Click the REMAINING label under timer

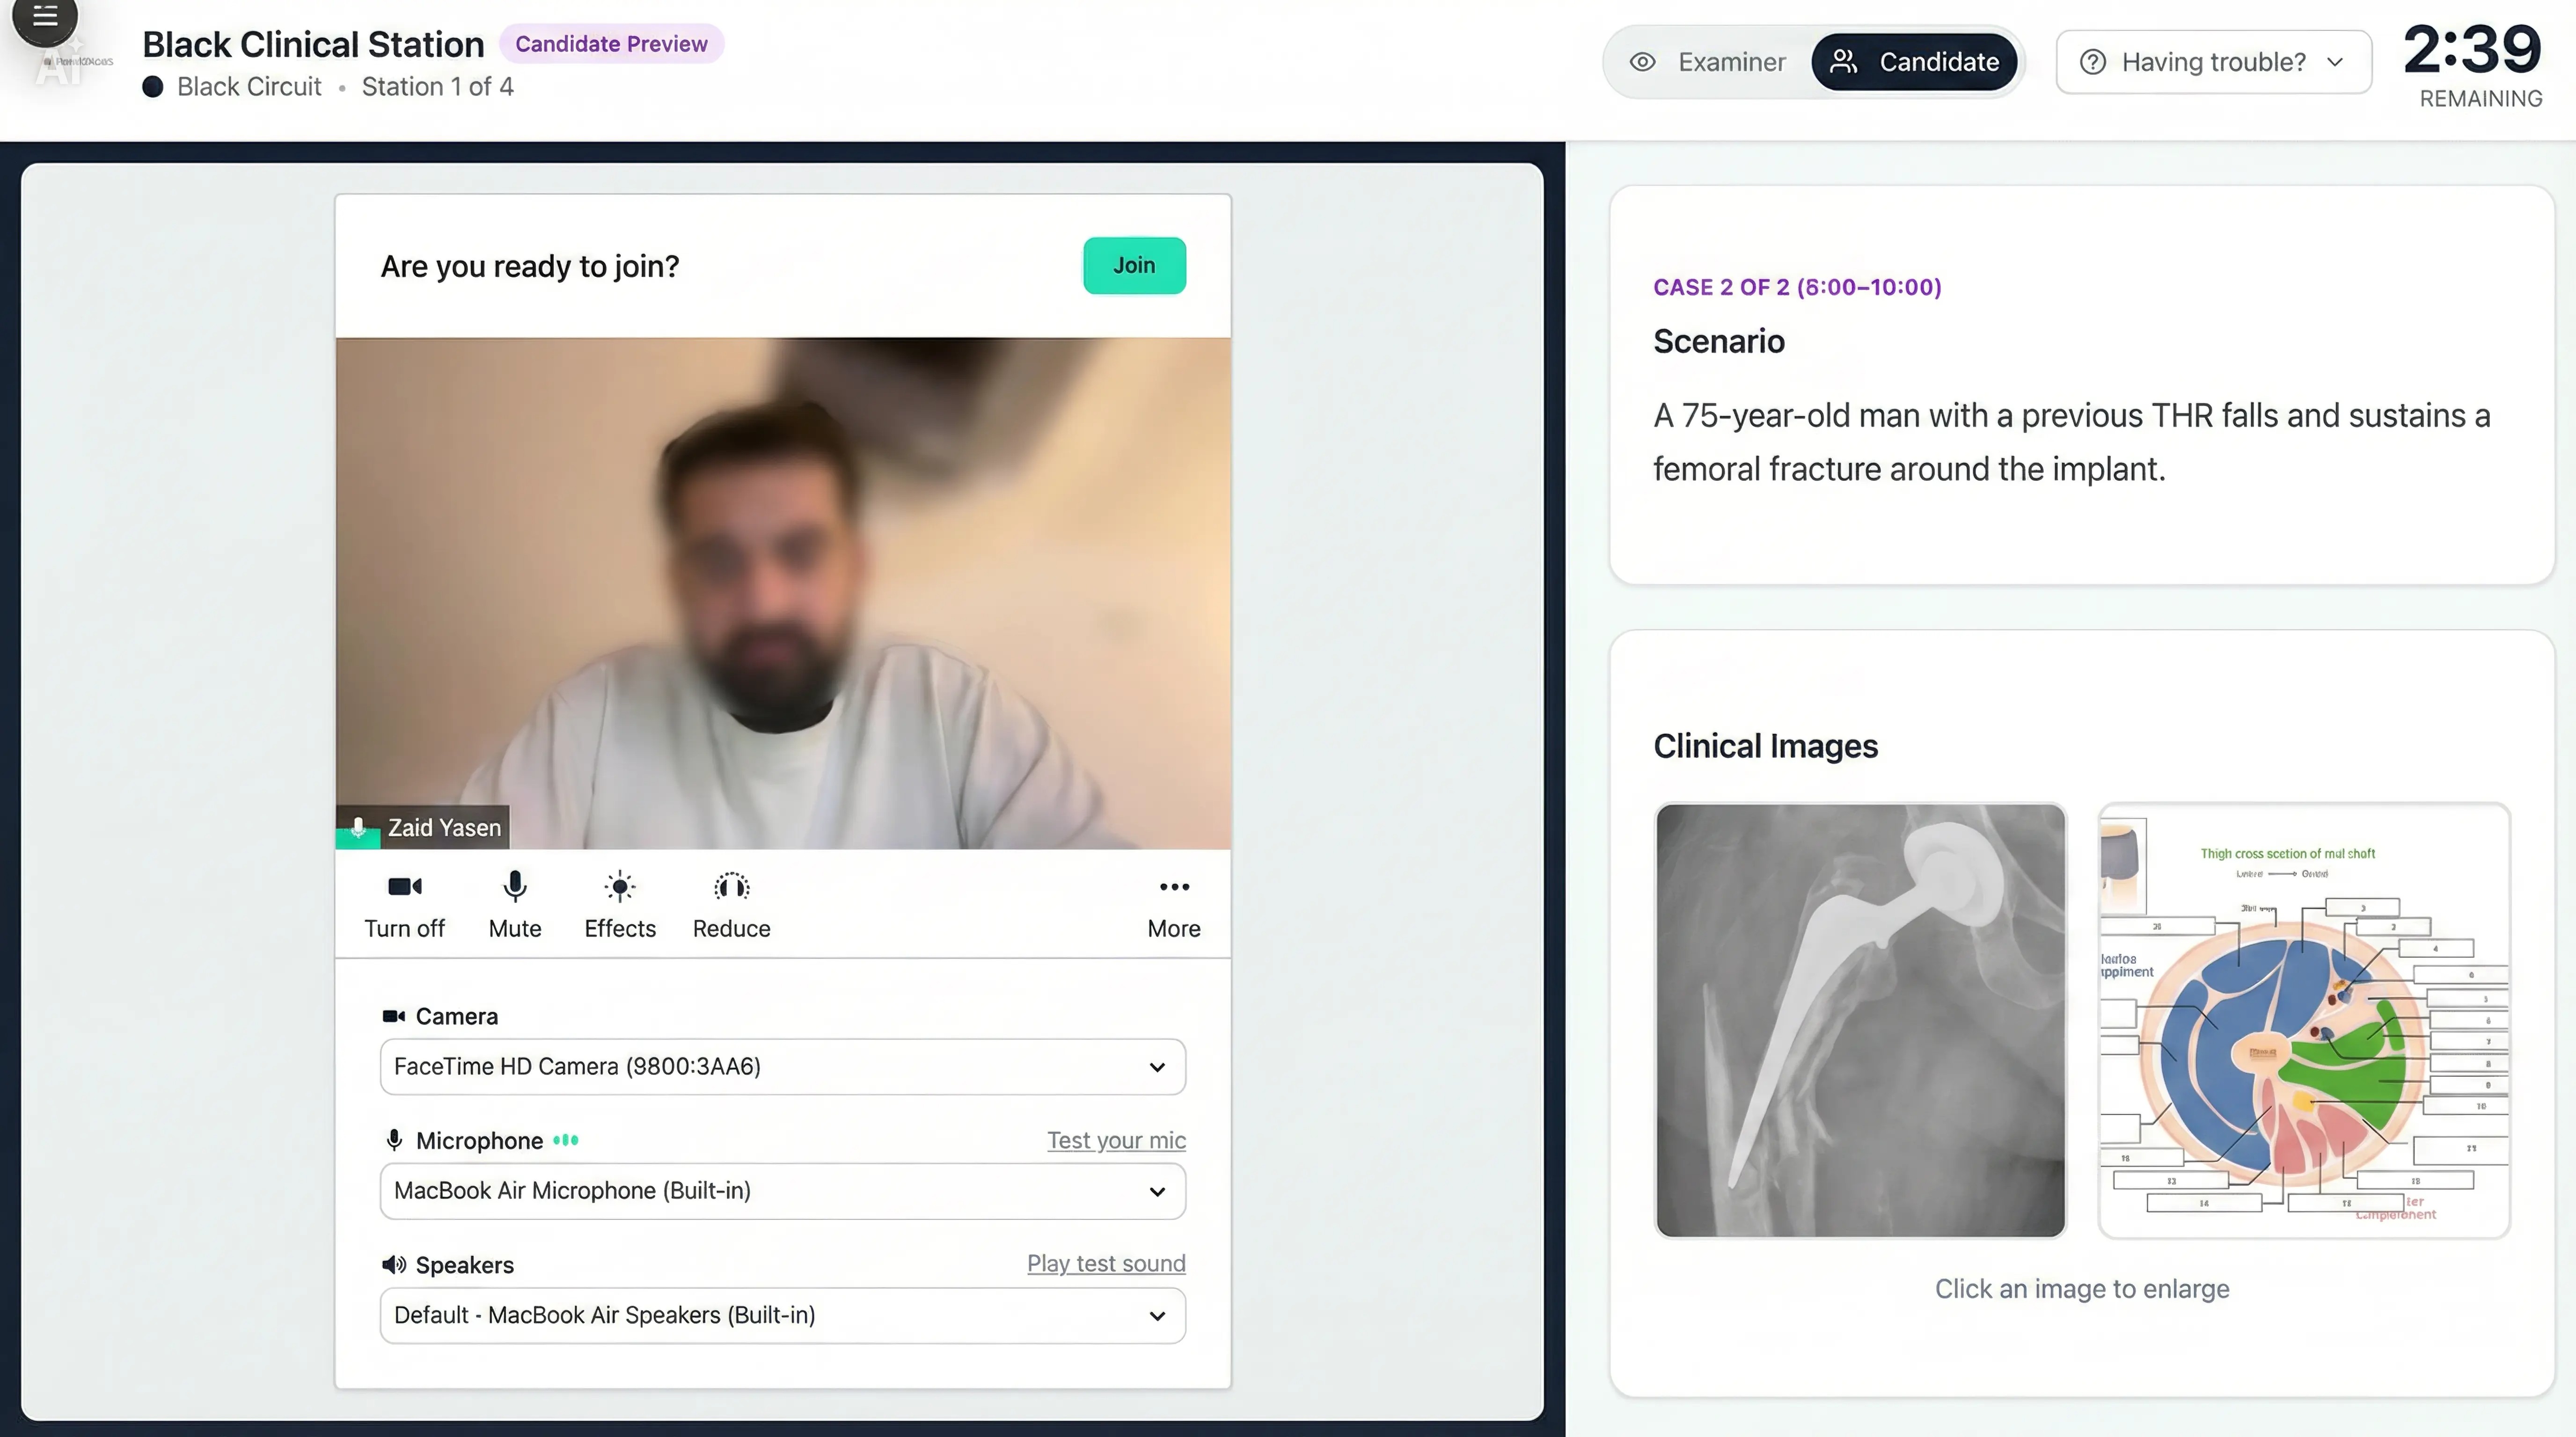click(2481, 99)
